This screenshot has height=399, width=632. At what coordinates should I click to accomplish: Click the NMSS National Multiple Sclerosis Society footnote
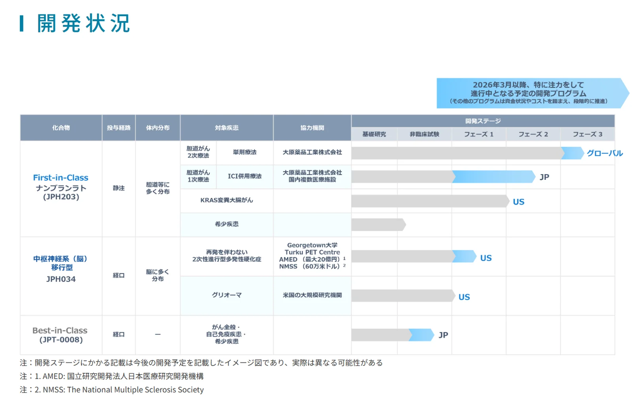pos(112,390)
